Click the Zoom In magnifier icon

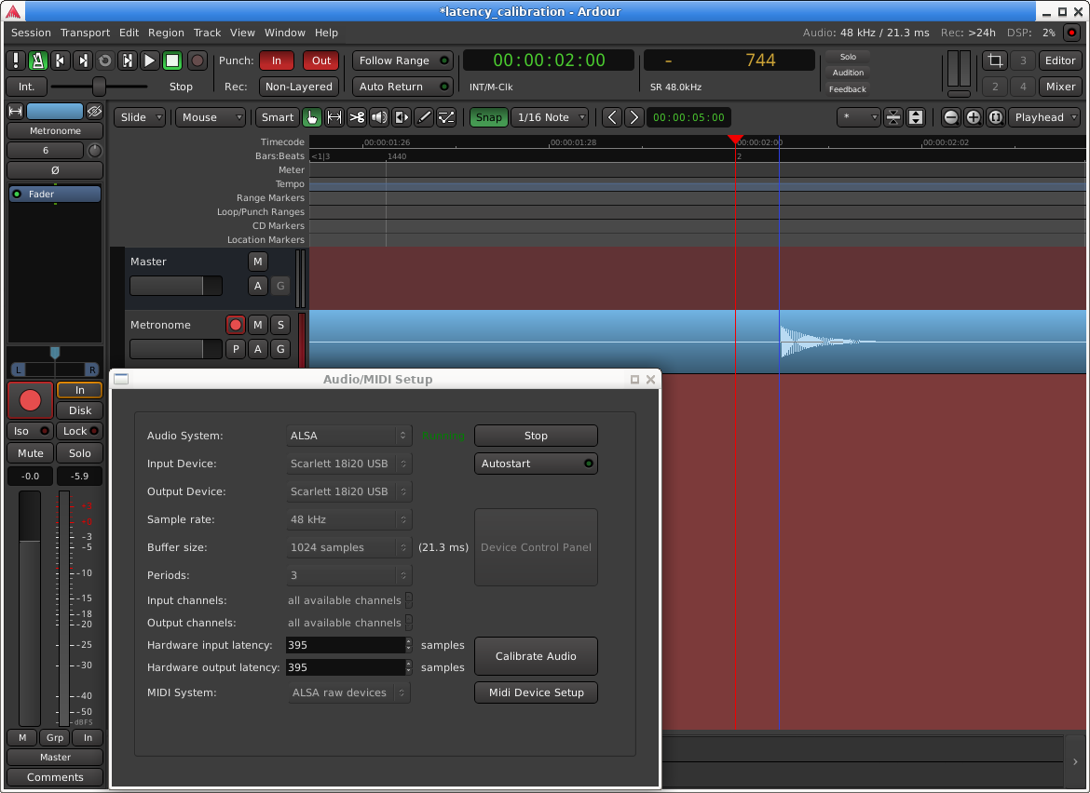tap(974, 117)
